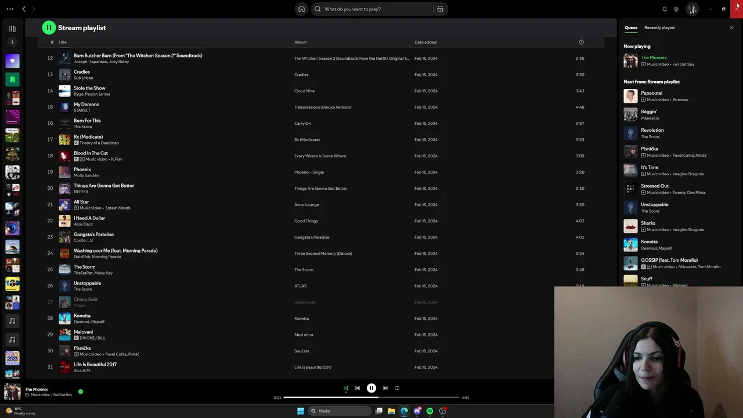Screen dimensions: 743x418
Task: Seek on the playback progress bar
Action: coord(371,397)
